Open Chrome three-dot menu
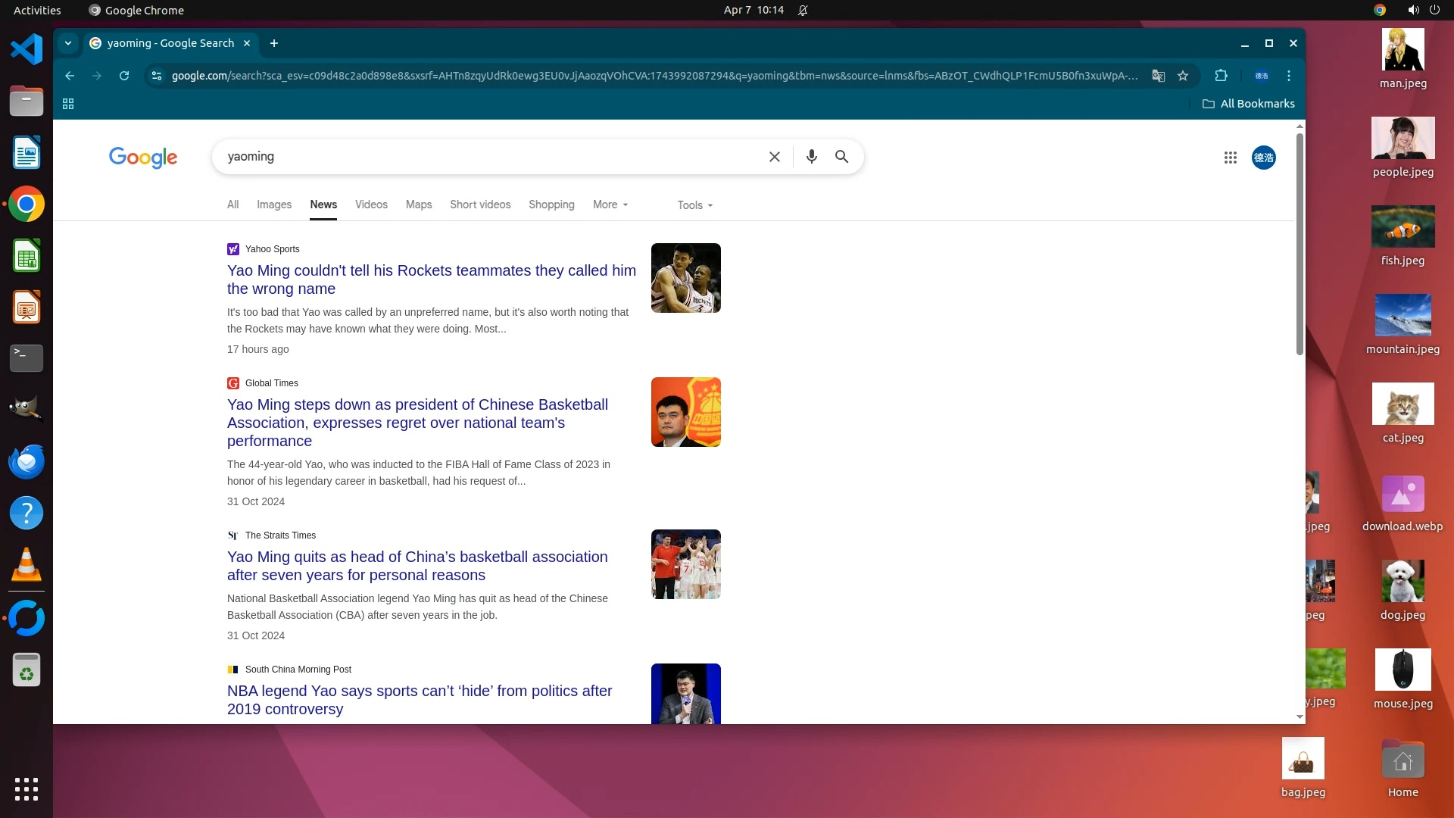1454x818 pixels. [x=1288, y=76]
